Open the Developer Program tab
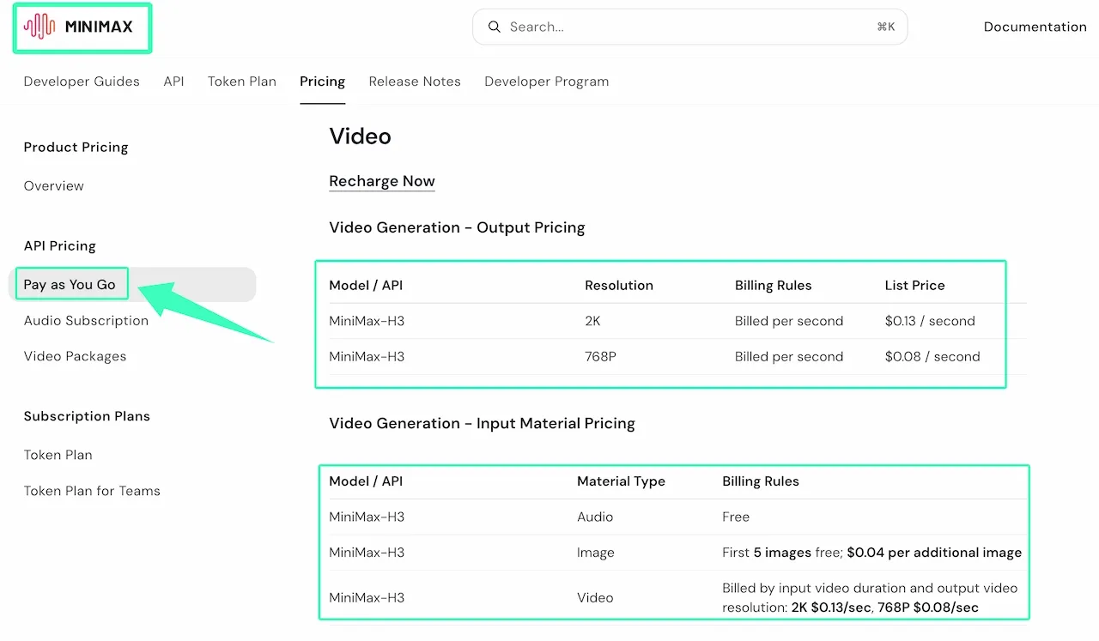 tap(546, 82)
